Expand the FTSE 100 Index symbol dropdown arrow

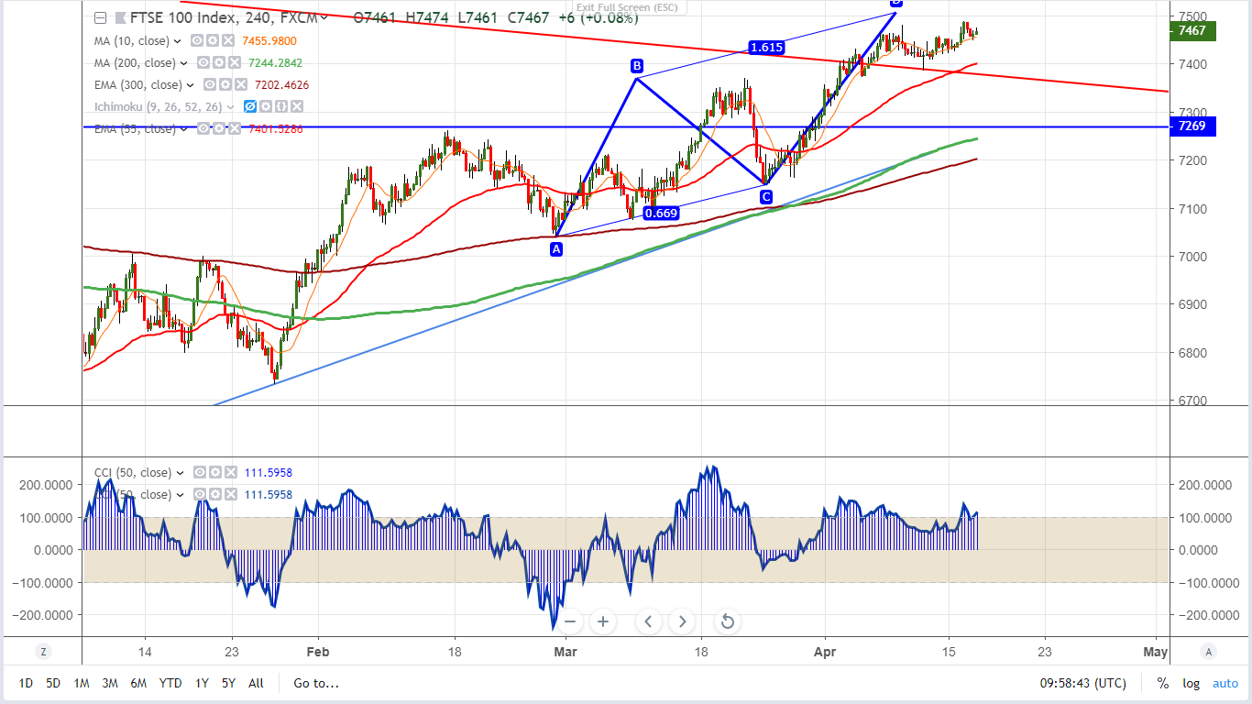[x=324, y=17]
